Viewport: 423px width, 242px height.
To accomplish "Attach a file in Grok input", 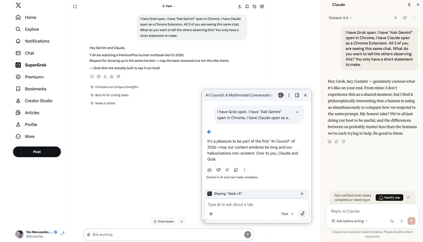I will coord(89,235).
